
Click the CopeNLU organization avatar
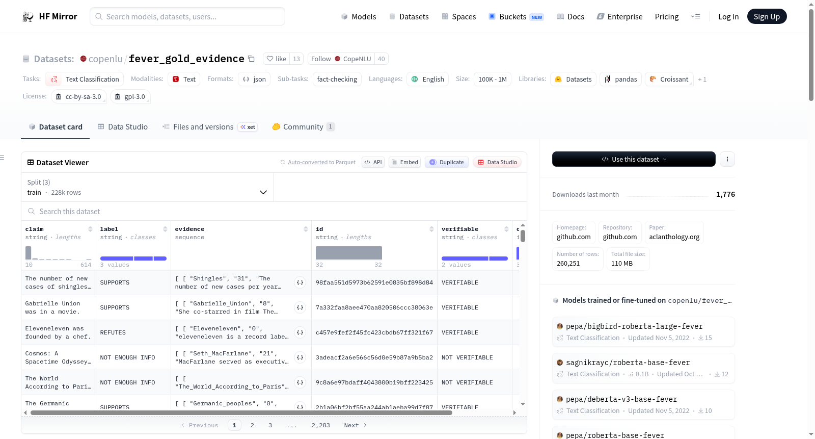(337, 59)
